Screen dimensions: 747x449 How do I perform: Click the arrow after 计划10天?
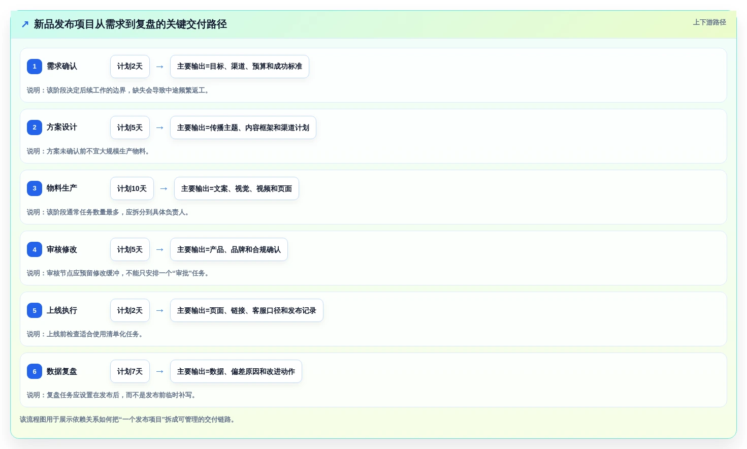point(164,188)
